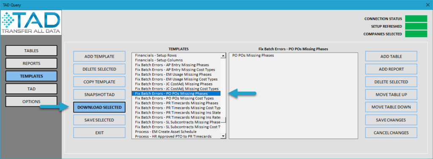Click the DOWNLOAD SELECTED button
The image size is (433, 159).
click(99, 107)
